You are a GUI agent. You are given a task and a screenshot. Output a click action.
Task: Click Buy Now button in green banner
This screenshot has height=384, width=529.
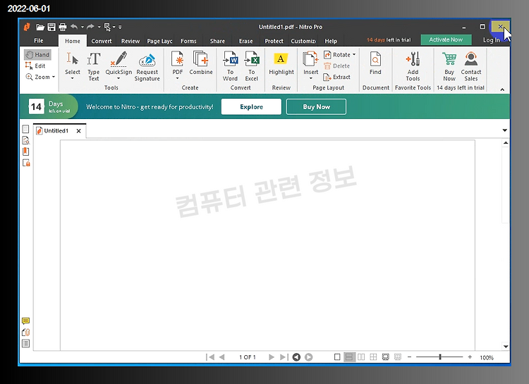tap(316, 106)
